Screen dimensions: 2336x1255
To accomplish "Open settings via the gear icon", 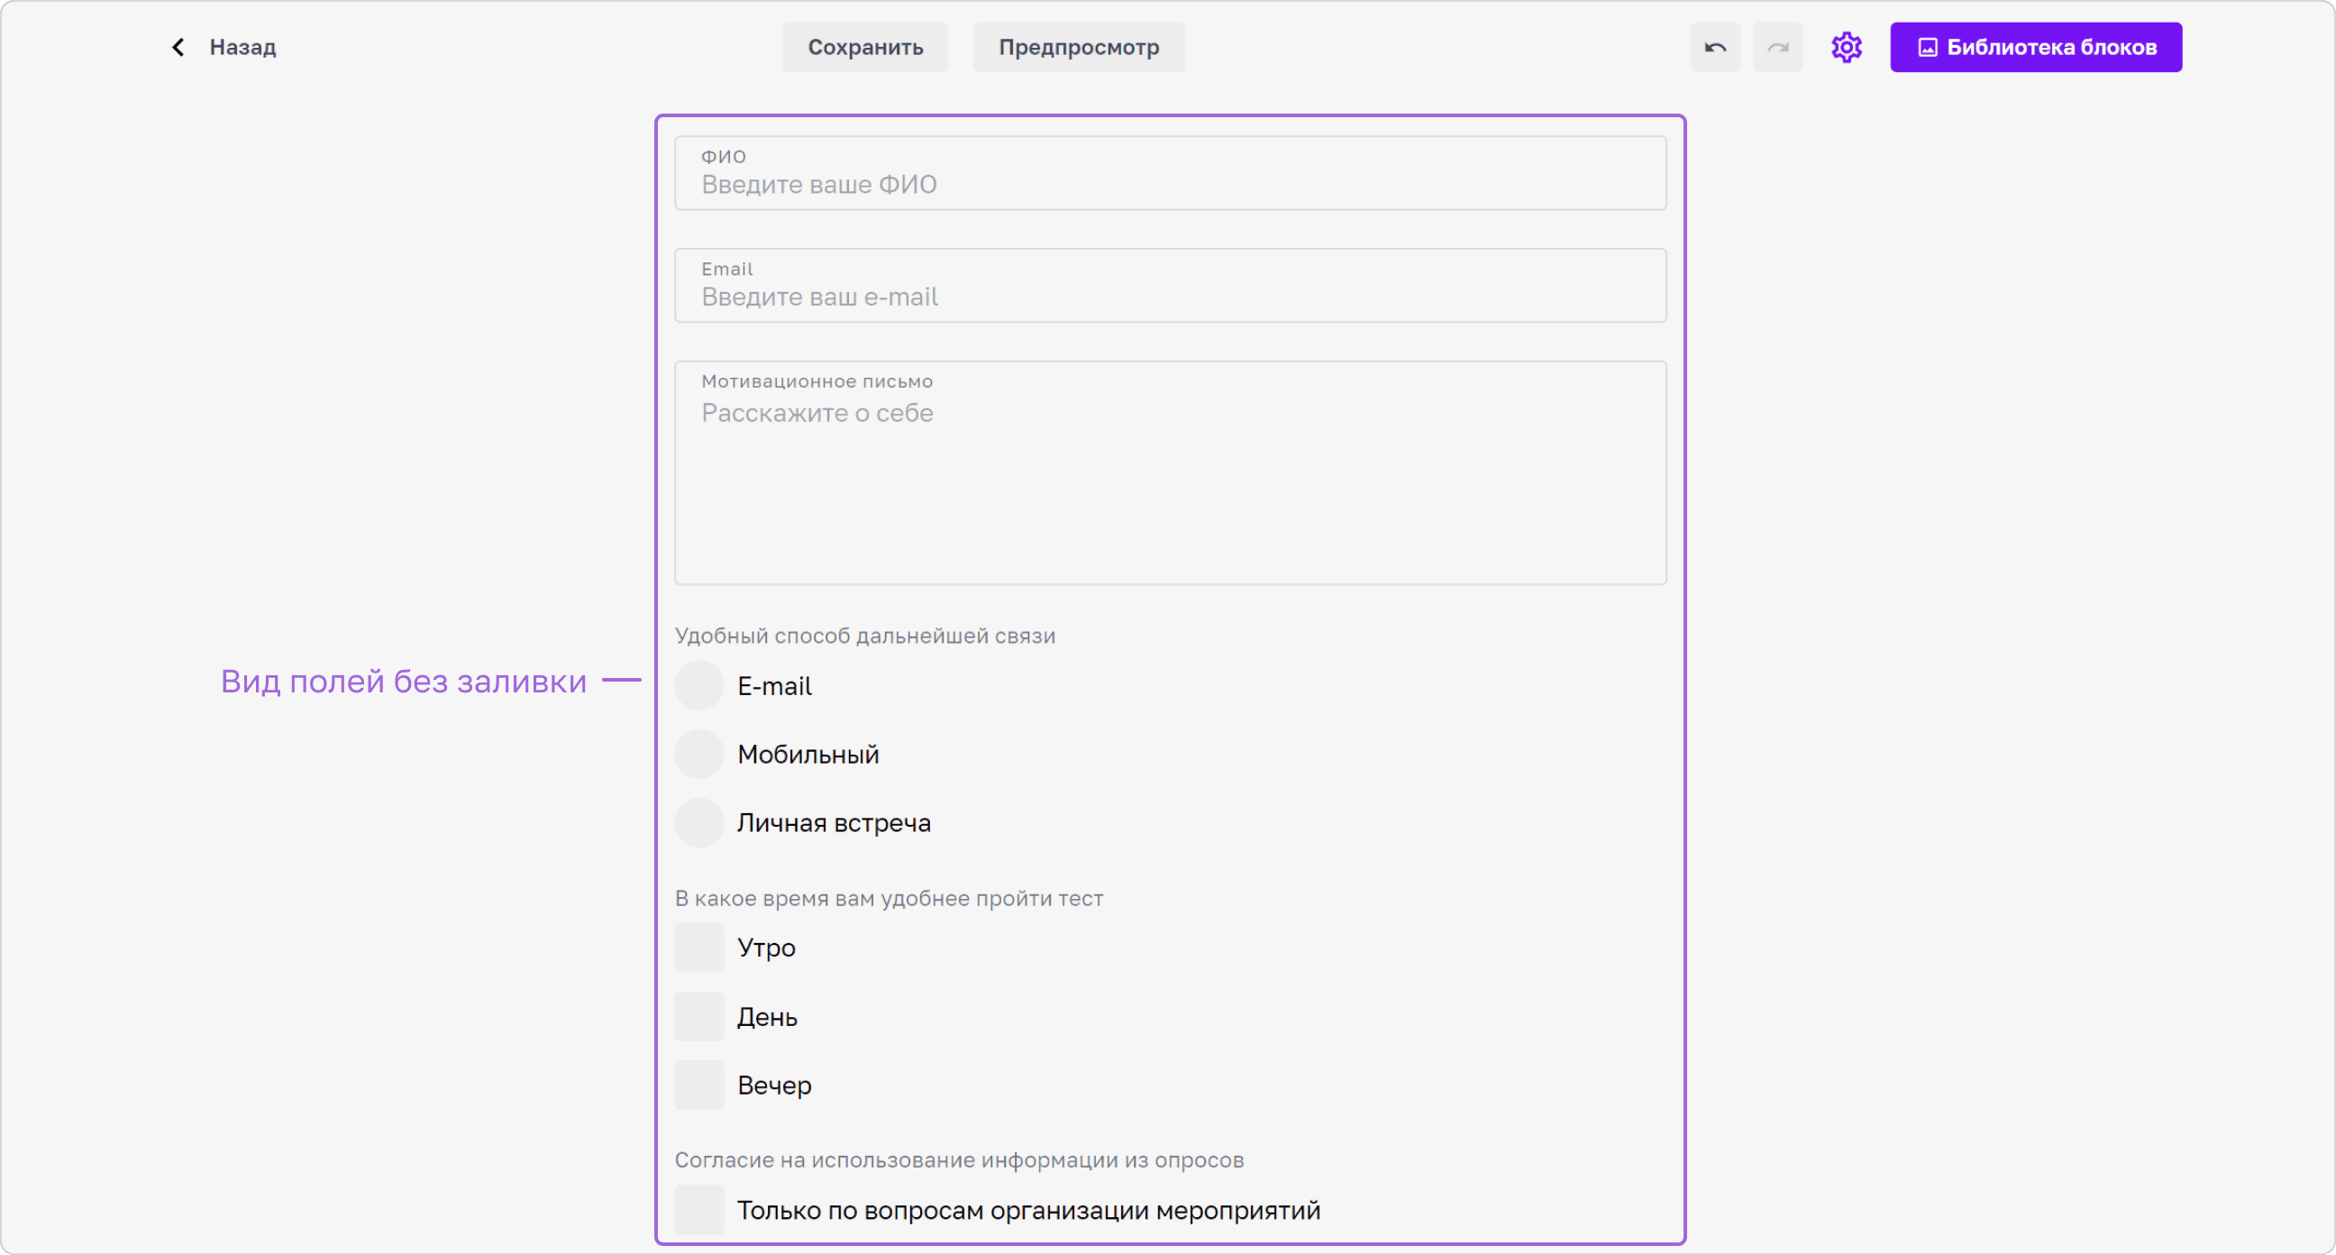I will (1847, 47).
